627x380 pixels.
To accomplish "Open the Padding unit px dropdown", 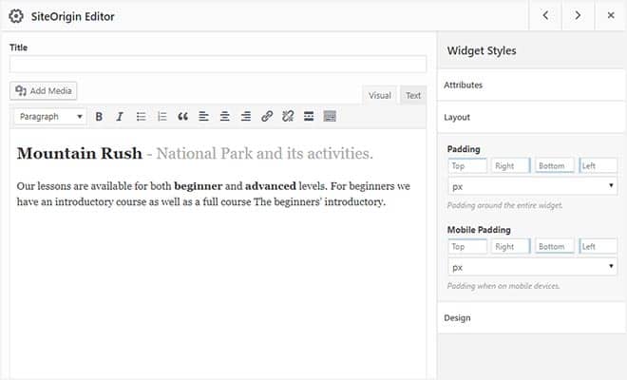I will click(x=533, y=186).
